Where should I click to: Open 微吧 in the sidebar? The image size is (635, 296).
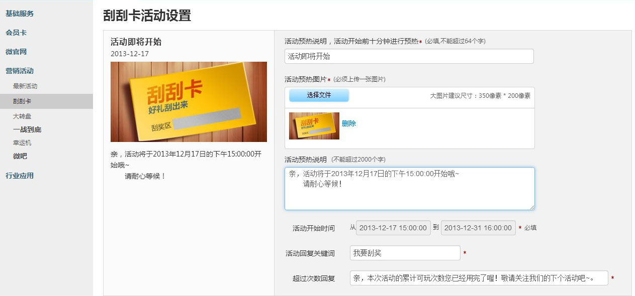click(x=20, y=156)
